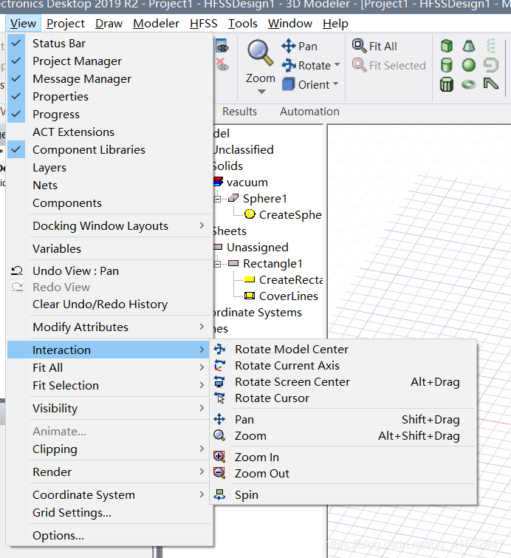Select CoverLines in model tree
The width and height of the screenshot is (511, 558).
pyautogui.click(x=289, y=296)
